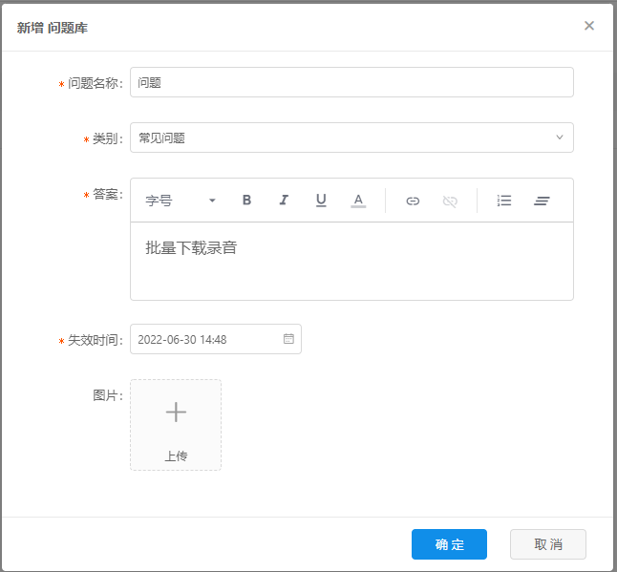Viewport: 617px width, 572px height.
Task: Open the 字号 font size dropdown
Action: [x=181, y=201]
